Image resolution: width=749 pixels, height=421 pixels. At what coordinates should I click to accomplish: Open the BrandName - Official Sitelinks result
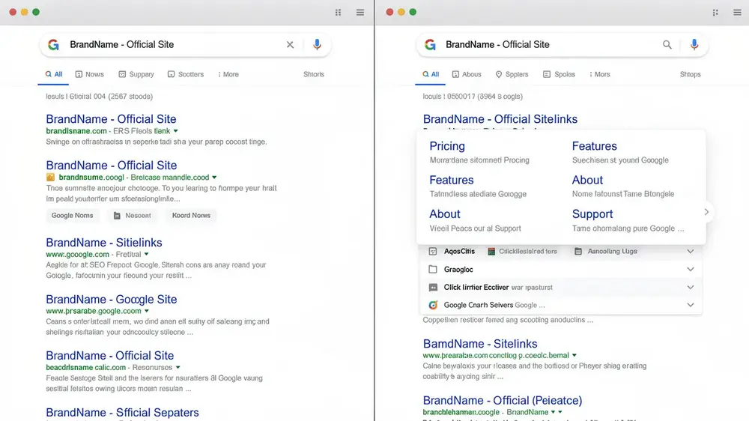pos(500,119)
